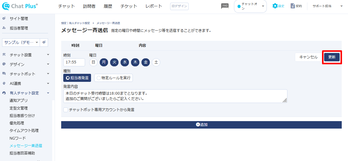Collapse the 有人チャット設定 sidebar section
This screenshot has width=348, height=161.
pos(48,93)
